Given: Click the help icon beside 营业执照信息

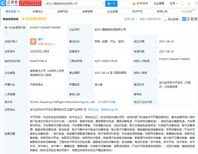Looking at the screenshot, I should pos(23,19).
